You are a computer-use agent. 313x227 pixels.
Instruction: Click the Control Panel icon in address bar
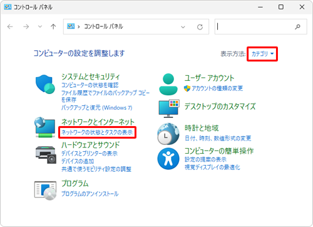(71, 26)
